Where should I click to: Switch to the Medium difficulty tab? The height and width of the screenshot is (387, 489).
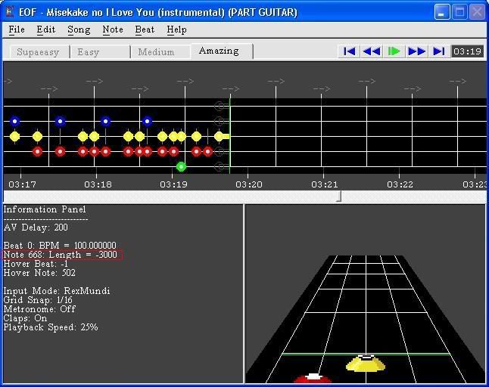[x=160, y=51]
